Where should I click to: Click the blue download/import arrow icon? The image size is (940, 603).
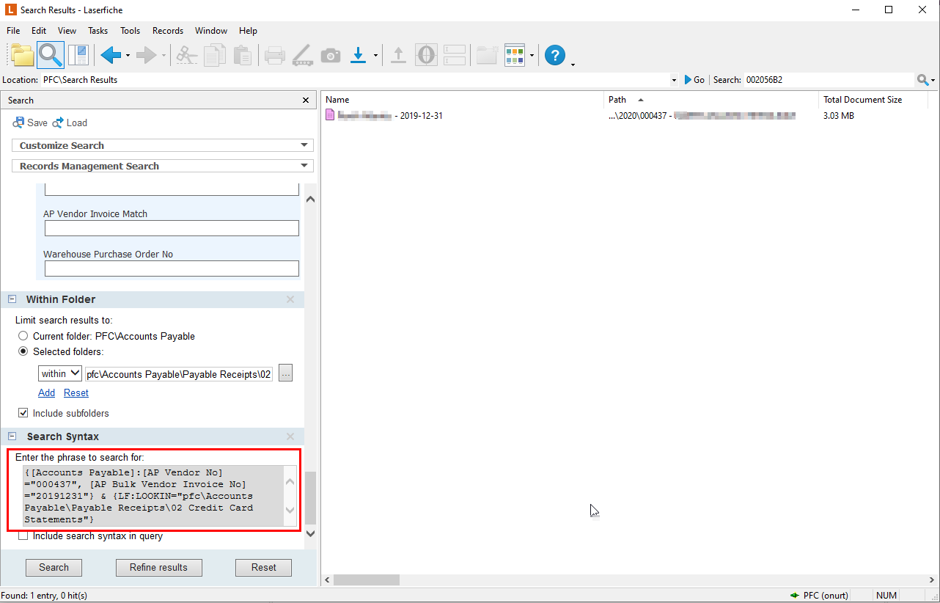[358, 55]
